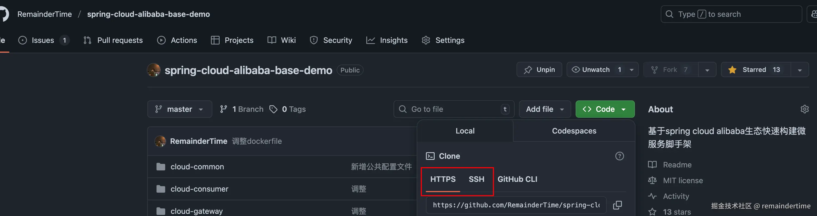The image size is (817, 216).
Task: Click the green Code dropdown button
Action: (x=605, y=109)
